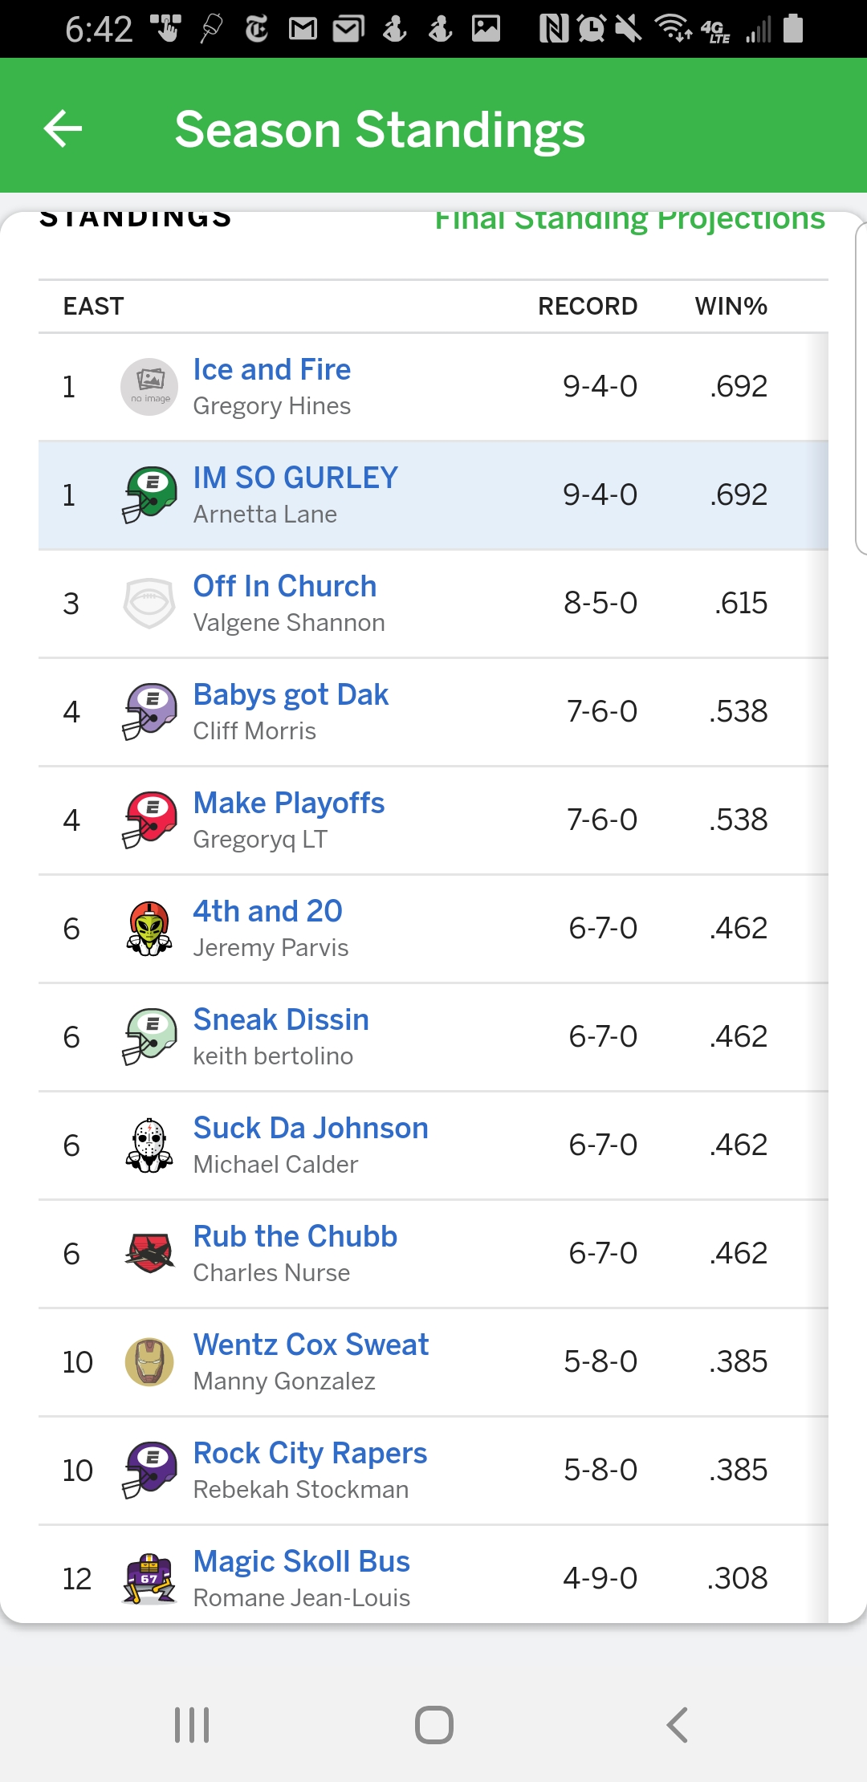The width and height of the screenshot is (867, 1782).
Task: Tap the Off In Church placeholder logo
Action: click(149, 603)
